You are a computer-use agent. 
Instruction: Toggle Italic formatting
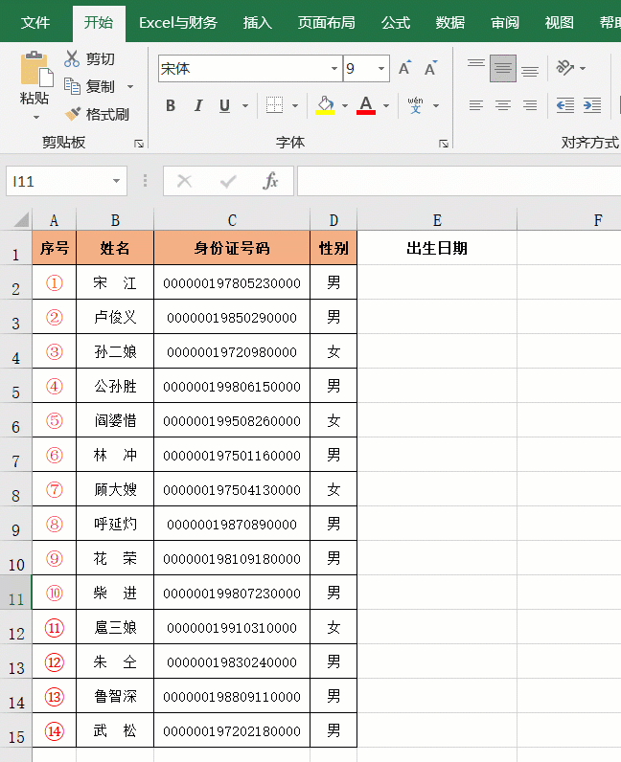198,105
